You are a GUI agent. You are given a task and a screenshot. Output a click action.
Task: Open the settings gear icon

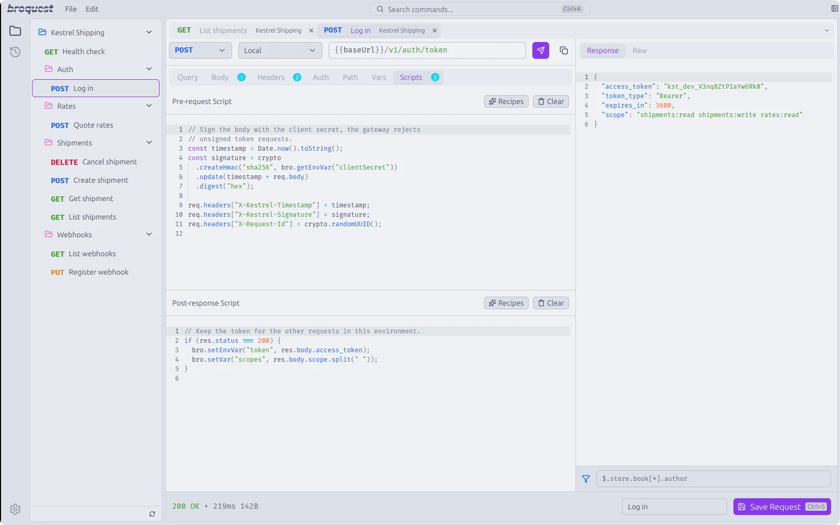[x=15, y=509]
